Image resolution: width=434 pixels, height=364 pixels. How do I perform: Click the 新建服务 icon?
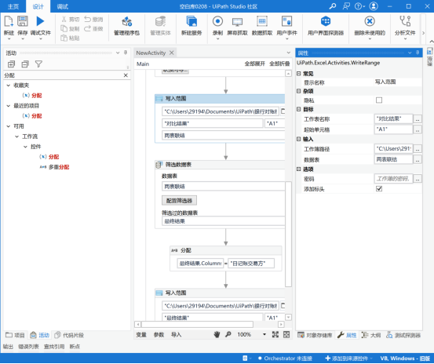[x=191, y=21]
